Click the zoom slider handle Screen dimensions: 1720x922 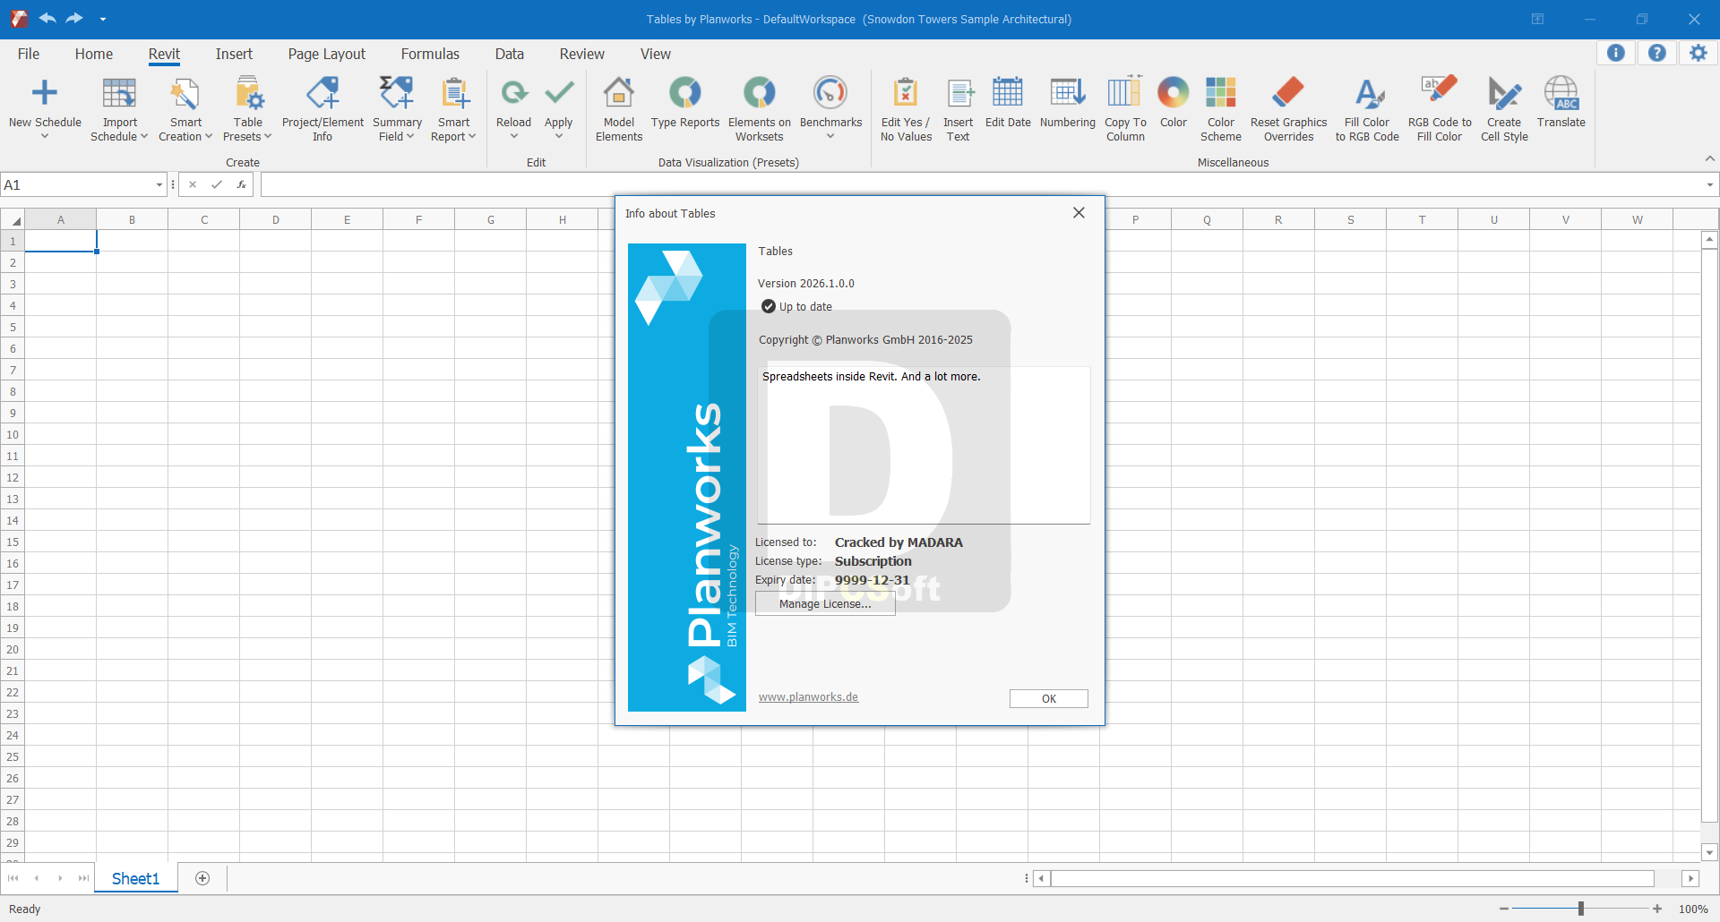[x=1581, y=909]
